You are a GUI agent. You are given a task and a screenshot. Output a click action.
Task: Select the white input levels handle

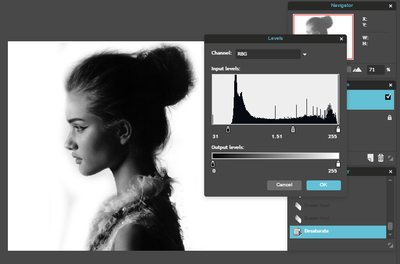[338, 129]
